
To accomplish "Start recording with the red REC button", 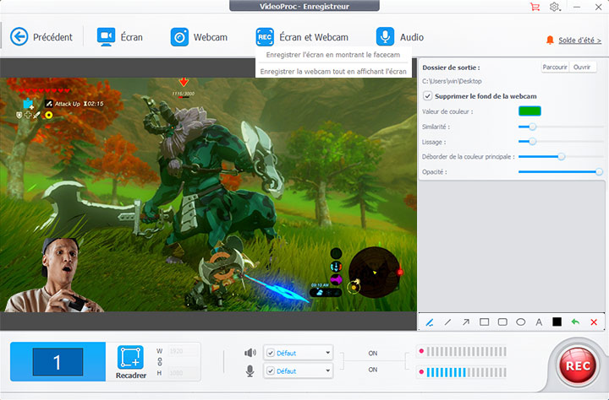I will click(577, 367).
